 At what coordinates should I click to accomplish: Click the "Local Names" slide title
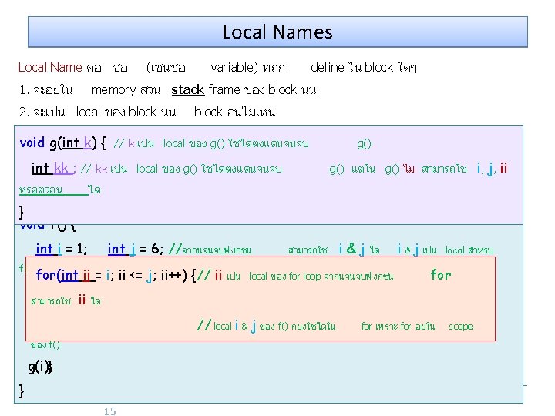pyautogui.click(x=277, y=32)
